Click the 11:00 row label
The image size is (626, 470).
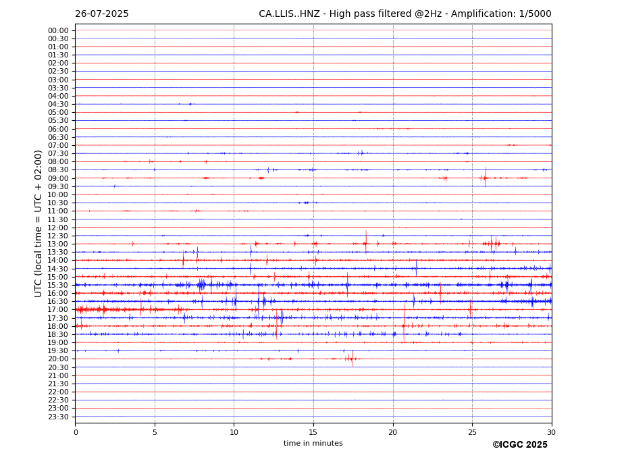click(x=58, y=211)
